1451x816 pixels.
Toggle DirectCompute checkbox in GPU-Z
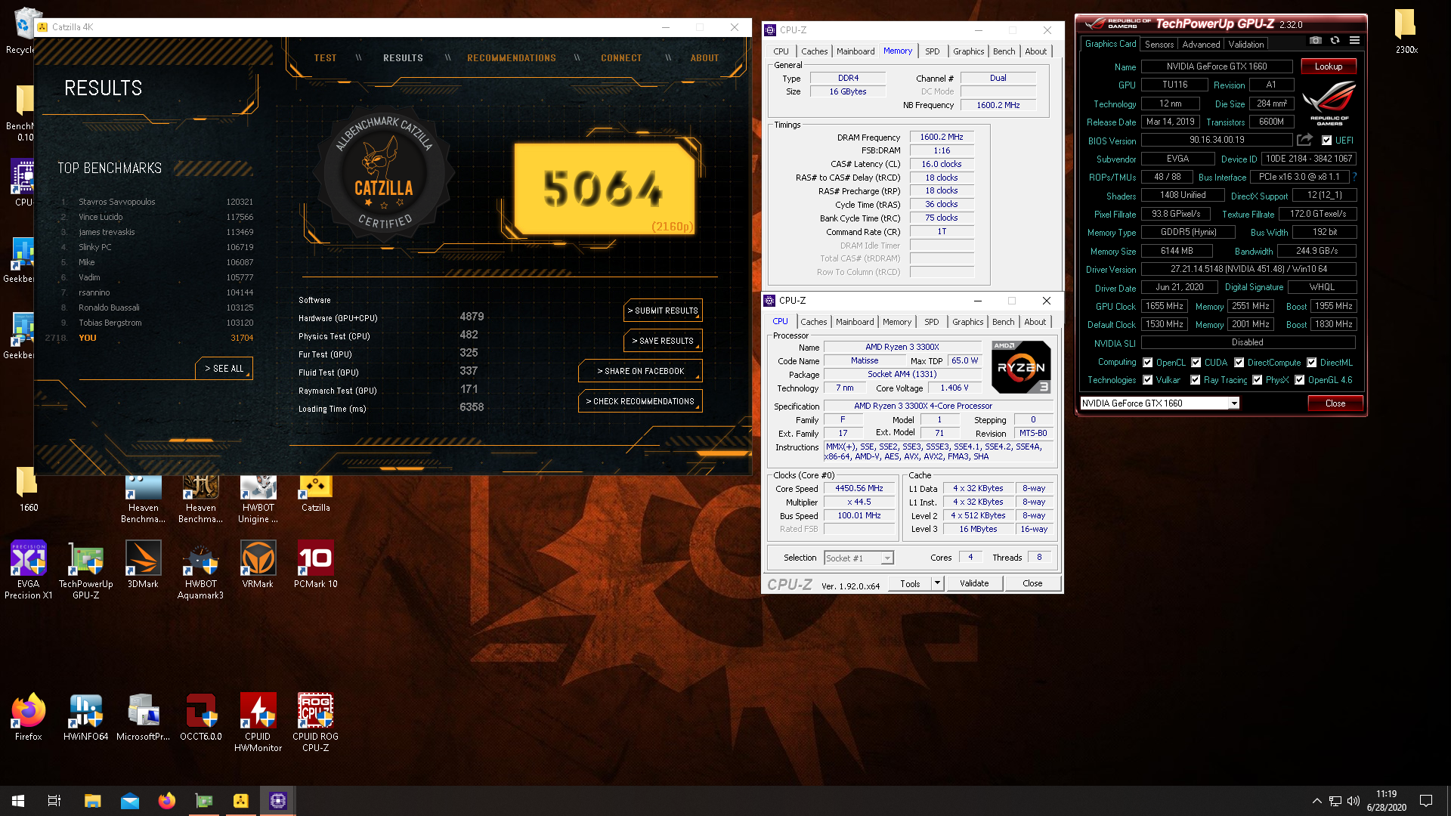[x=1239, y=363]
